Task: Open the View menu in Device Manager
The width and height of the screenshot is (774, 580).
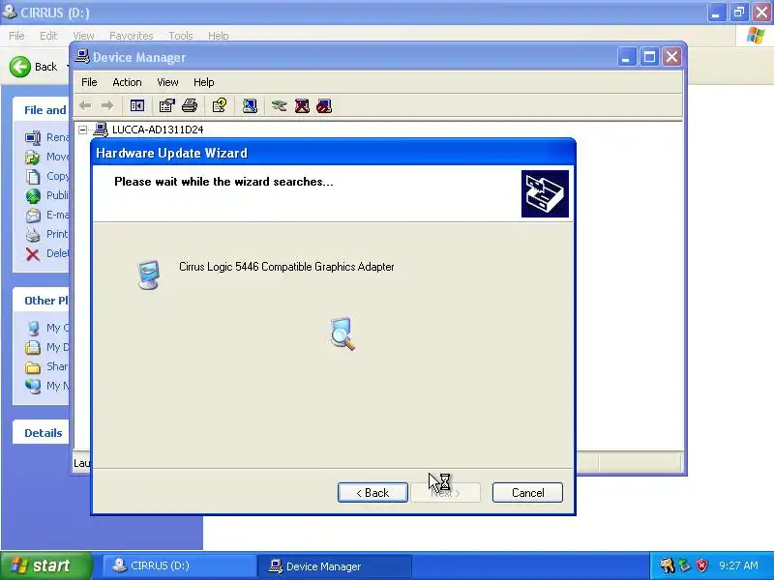Action: (x=167, y=82)
